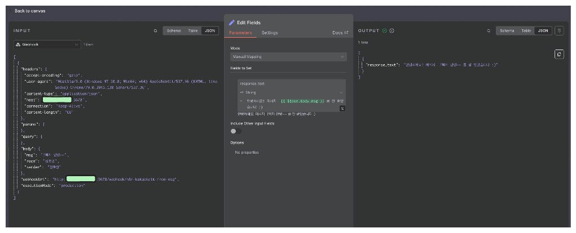Open search in the OUTPUT panel
The width and height of the screenshot is (576, 233).
[x=489, y=31]
